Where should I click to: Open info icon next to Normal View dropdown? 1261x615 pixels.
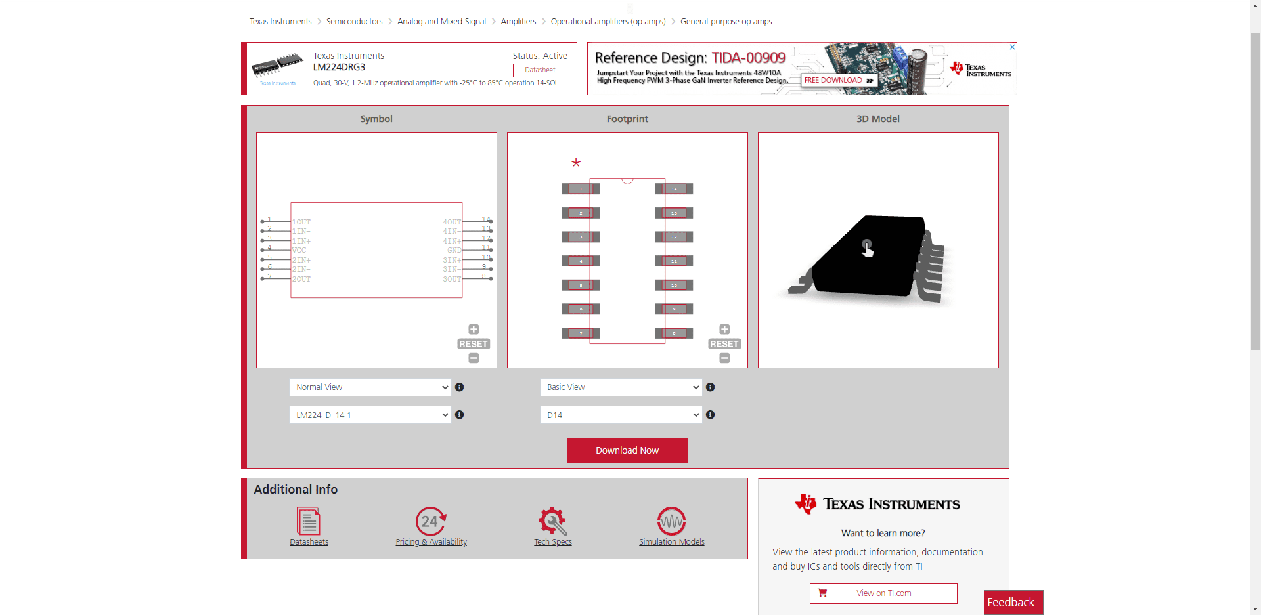[460, 387]
